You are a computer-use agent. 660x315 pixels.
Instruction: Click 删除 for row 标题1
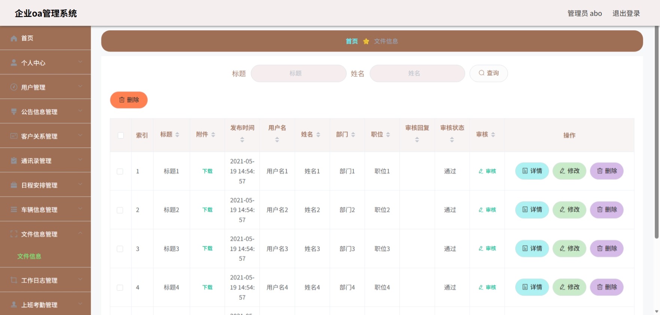click(607, 171)
